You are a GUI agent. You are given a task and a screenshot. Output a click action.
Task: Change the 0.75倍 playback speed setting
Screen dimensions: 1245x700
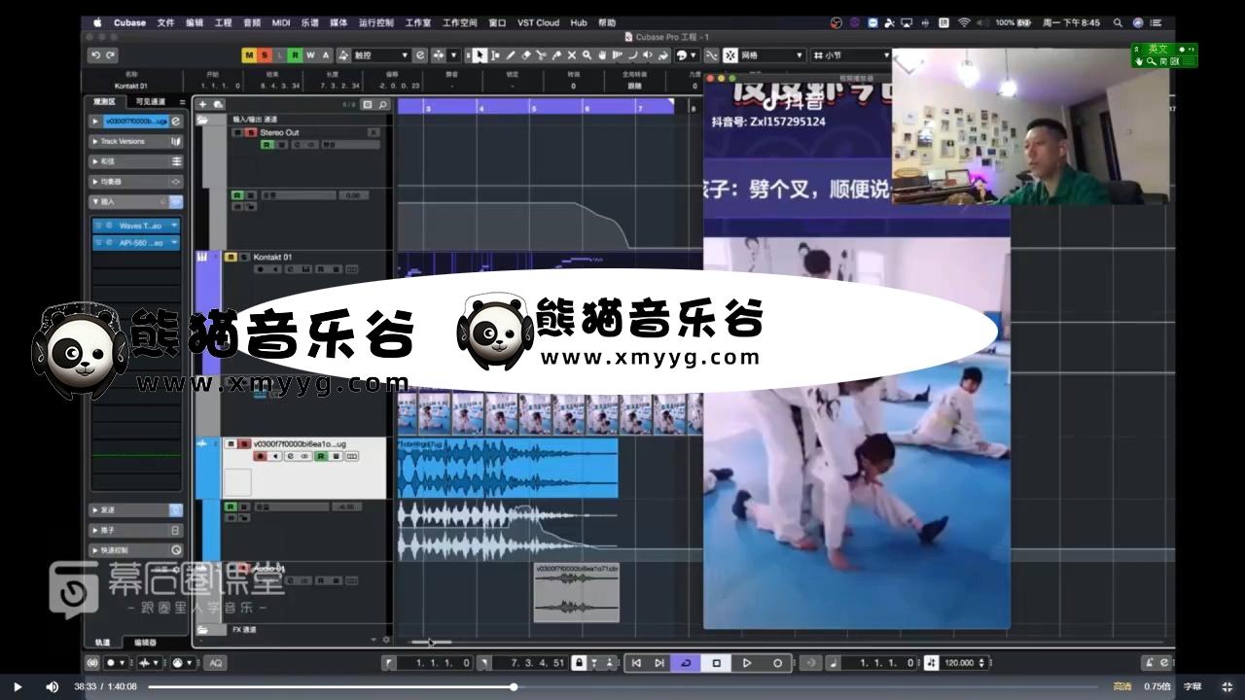1156,686
